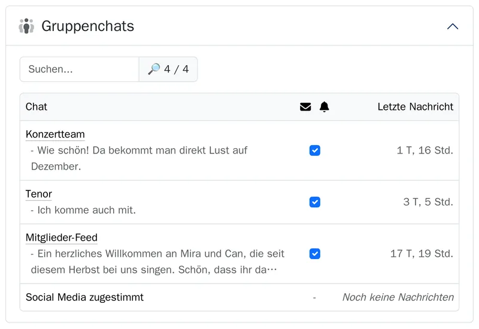Click the 4 / 4 result count
Screen dimensions: 479x329
coord(176,69)
